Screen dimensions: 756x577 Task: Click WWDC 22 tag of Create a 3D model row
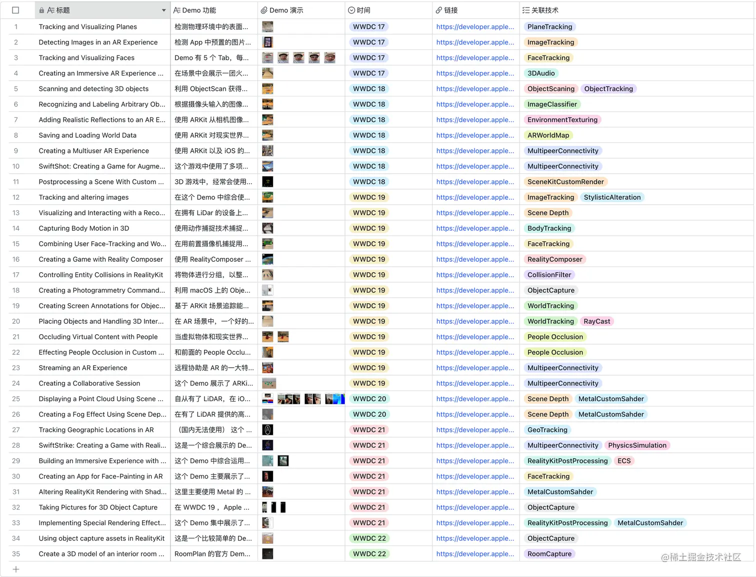click(369, 554)
